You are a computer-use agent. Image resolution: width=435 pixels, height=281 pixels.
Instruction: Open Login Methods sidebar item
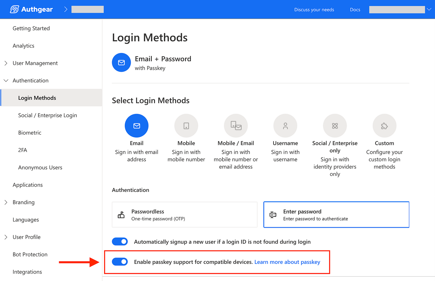click(x=51, y=98)
